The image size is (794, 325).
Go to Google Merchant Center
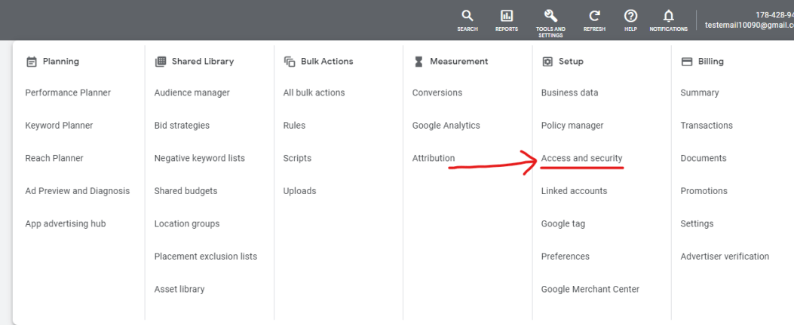[590, 290]
